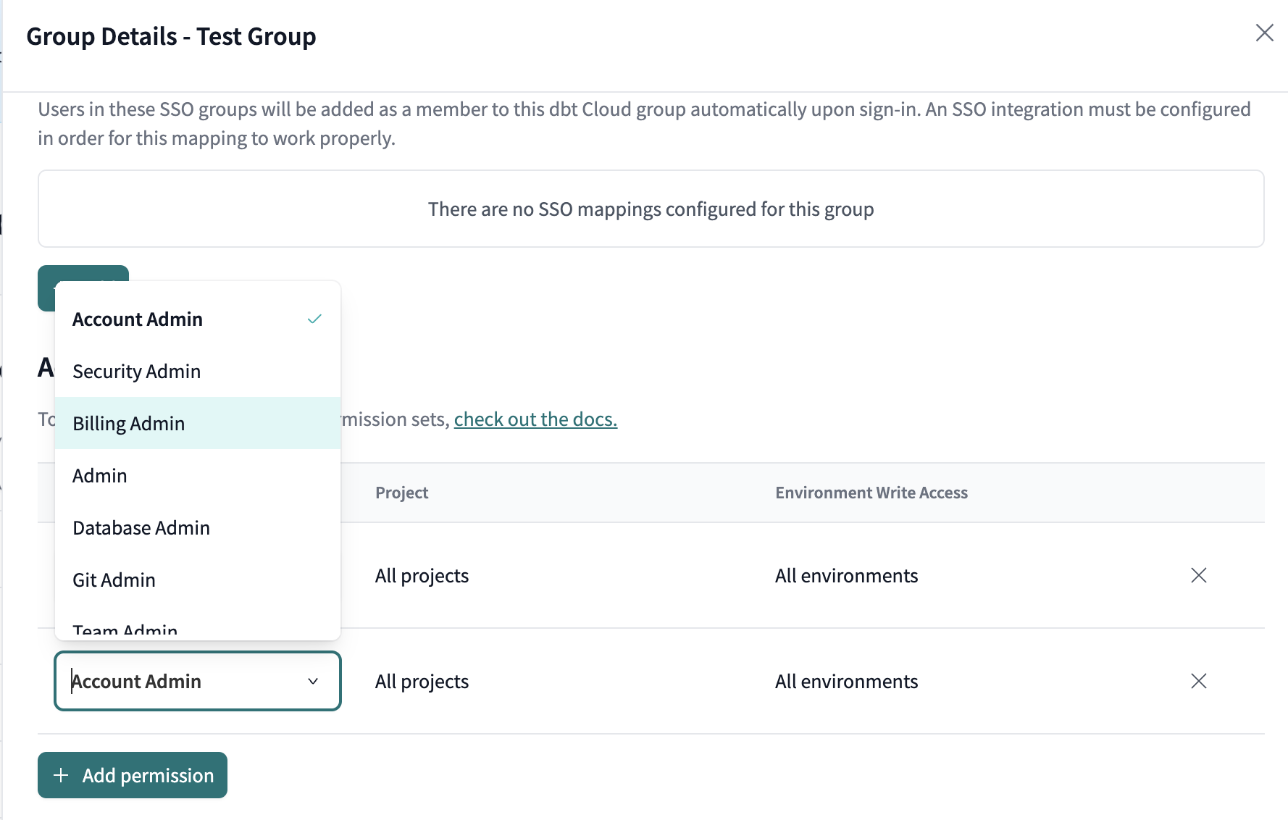Click the plus icon on Add permission
1288x820 pixels.
pos(61,775)
